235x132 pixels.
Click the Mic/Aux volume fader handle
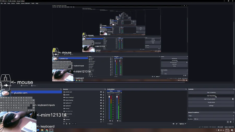click(117, 97)
